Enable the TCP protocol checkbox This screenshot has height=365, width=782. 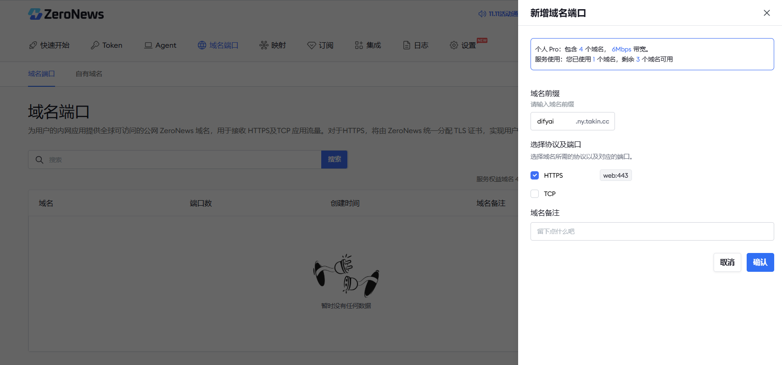[535, 194]
